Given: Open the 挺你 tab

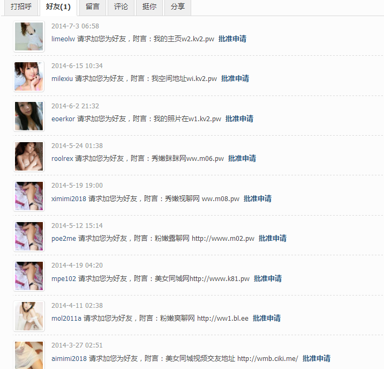Looking at the screenshot, I should click(149, 7).
